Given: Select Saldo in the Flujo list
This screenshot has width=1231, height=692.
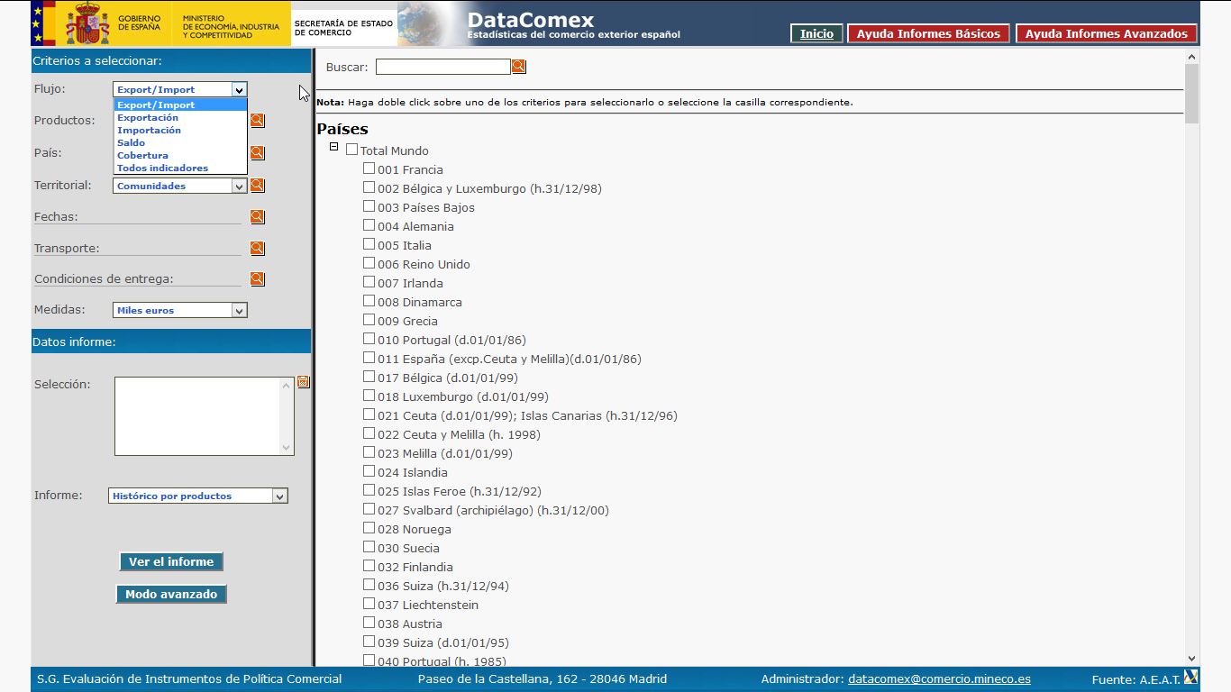Looking at the screenshot, I should pyautogui.click(x=180, y=142).
